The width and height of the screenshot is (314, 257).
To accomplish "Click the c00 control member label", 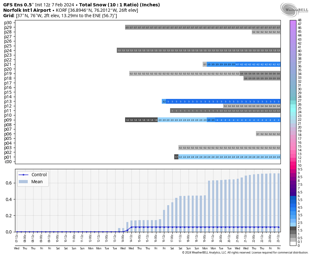I will [8, 162].
